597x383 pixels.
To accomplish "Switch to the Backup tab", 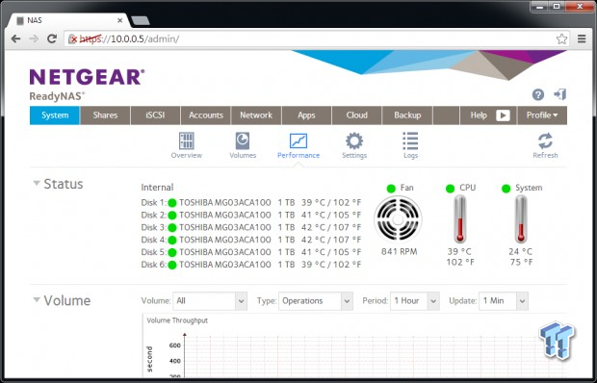I will pyautogui.click(x=407, y=115).
